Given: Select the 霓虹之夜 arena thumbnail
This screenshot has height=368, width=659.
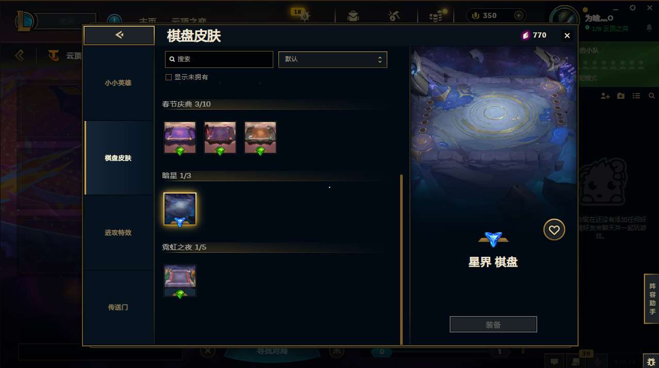Looking at the screenshot, I should coord(180,281).
